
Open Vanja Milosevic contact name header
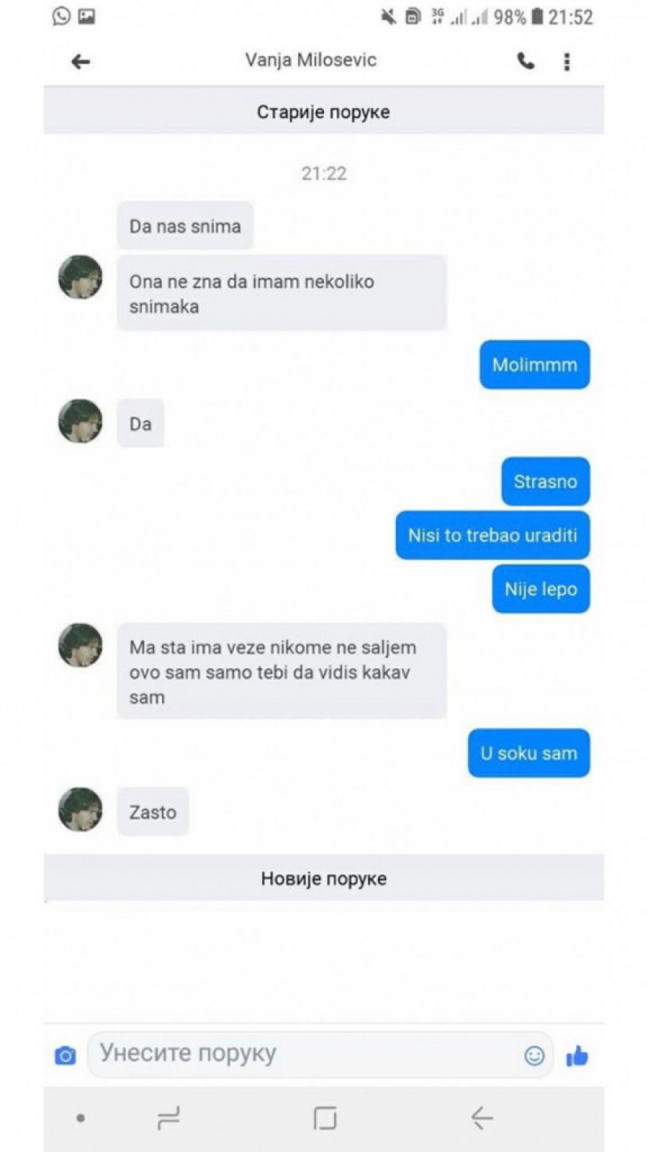coord(310,60)
